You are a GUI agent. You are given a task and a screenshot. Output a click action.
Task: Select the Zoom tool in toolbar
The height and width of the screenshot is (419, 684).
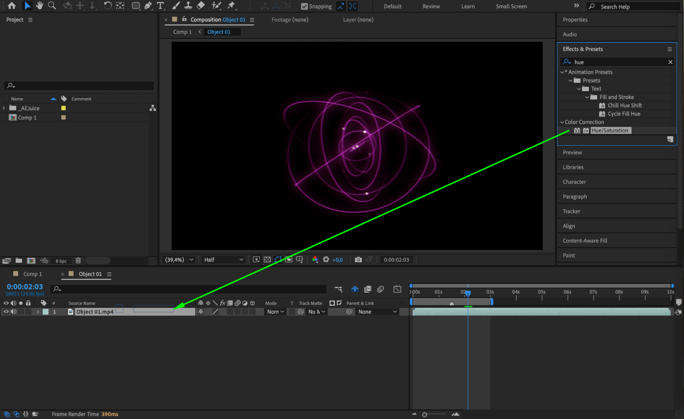pos(52,5)
